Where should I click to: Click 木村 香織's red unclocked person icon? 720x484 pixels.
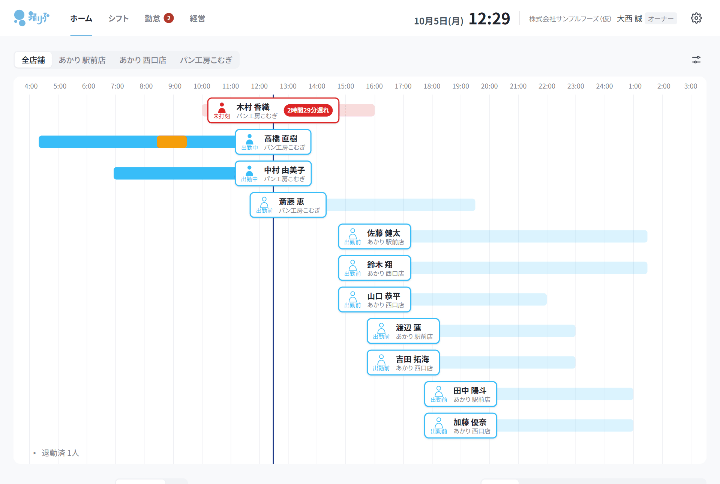tap(222, 108)
